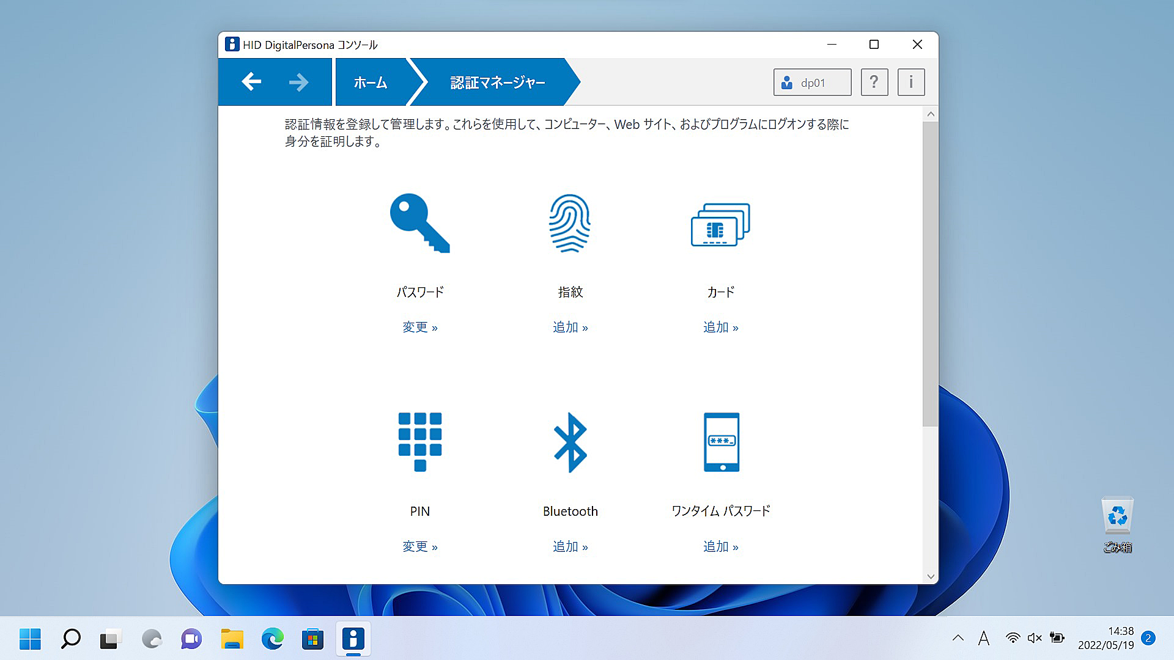Expand the system tray hidden icons chevron
Viewport: 1174px width, 660px height.
click(958, 639)
